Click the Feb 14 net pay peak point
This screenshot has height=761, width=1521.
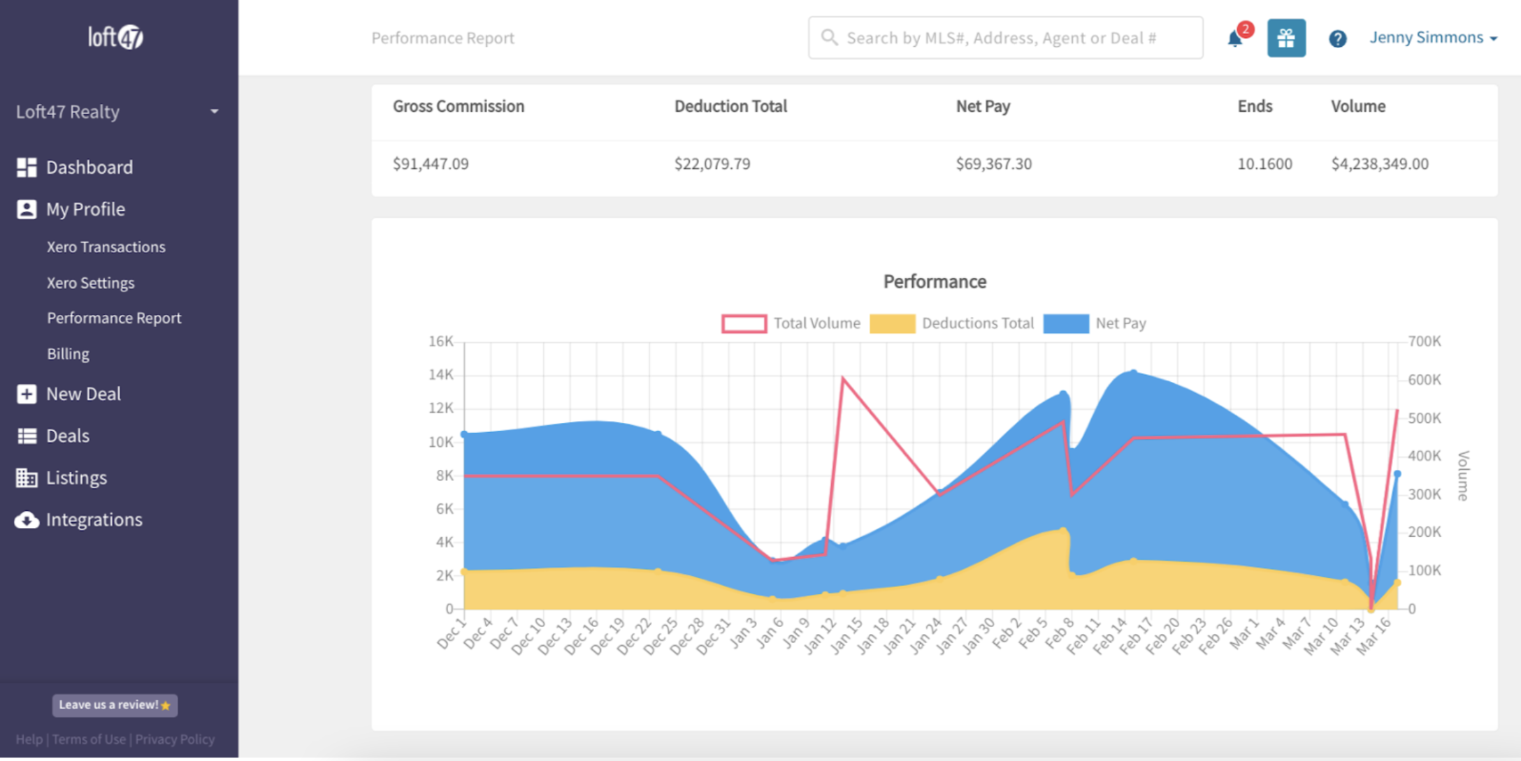coord(1134,372)
